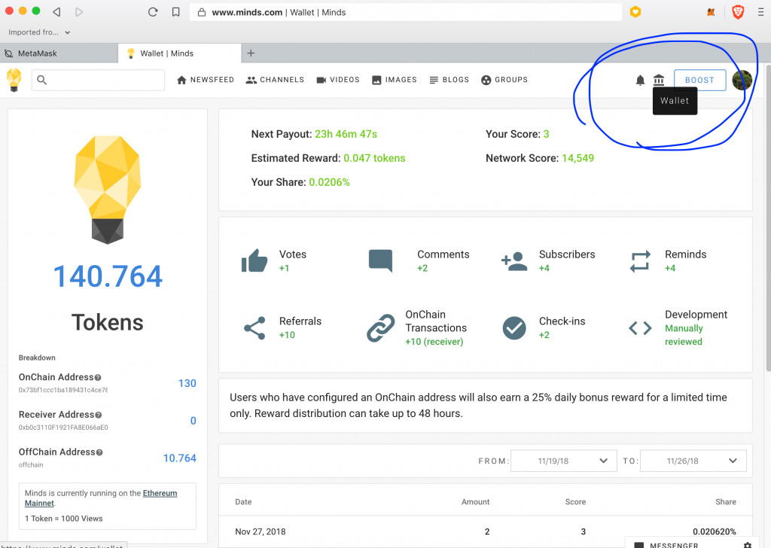
Task: Click Next Payout countdown 23h 46m 47s
Action: 346,134
